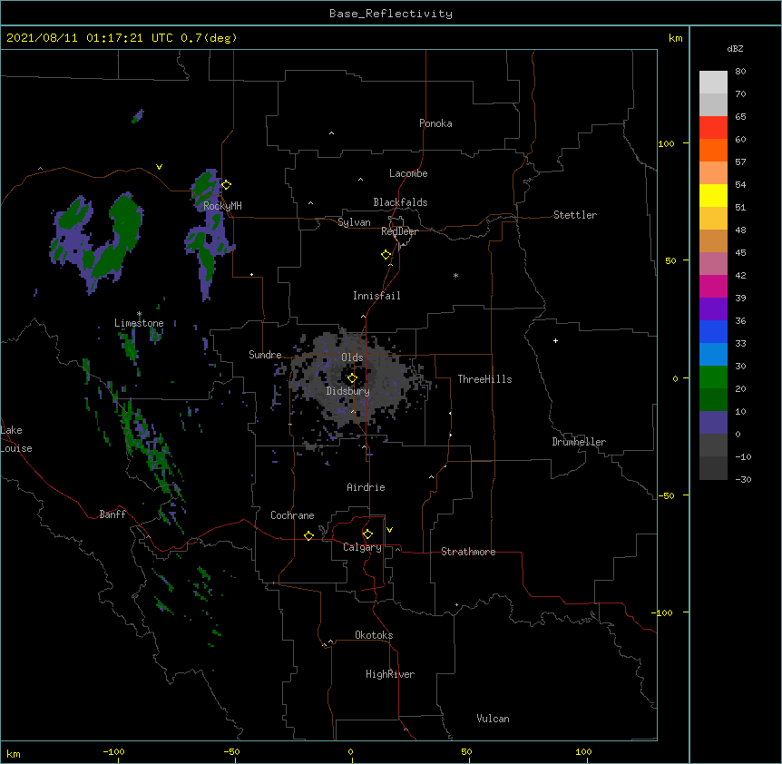Click the -100 km label on bottom axis
The image size is (782, 764).
point(113,751)
